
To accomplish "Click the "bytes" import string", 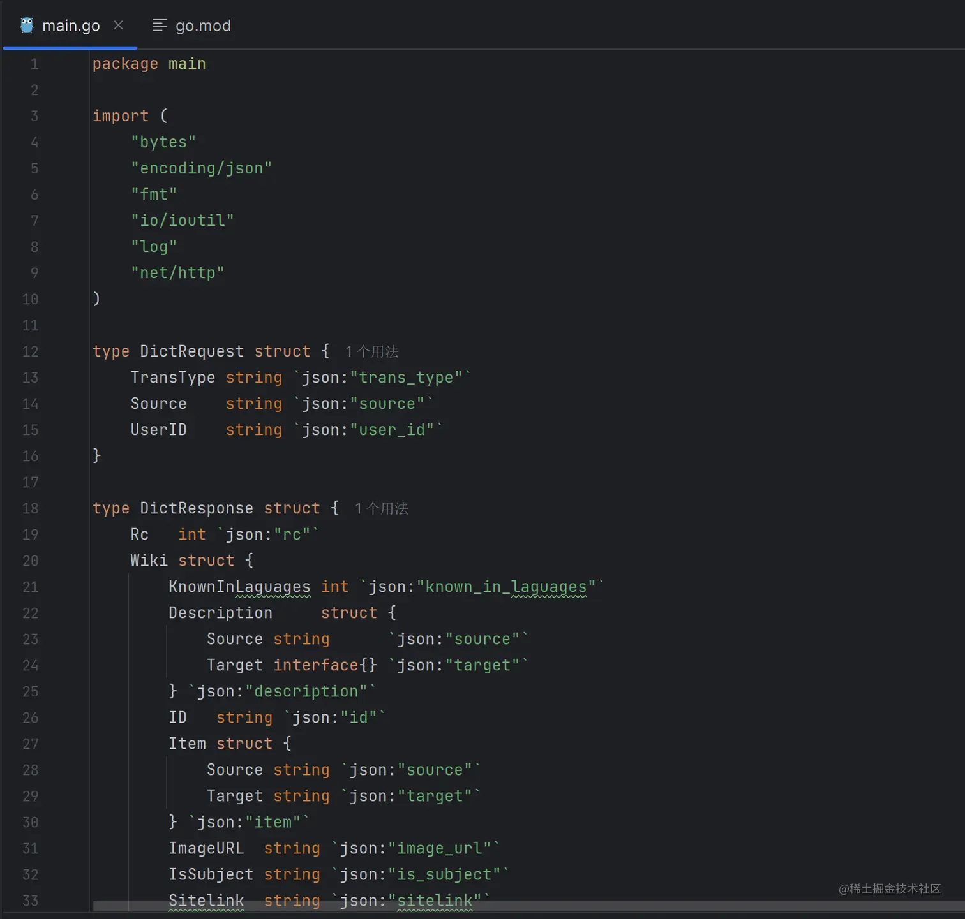I will [x=163, y=142].
